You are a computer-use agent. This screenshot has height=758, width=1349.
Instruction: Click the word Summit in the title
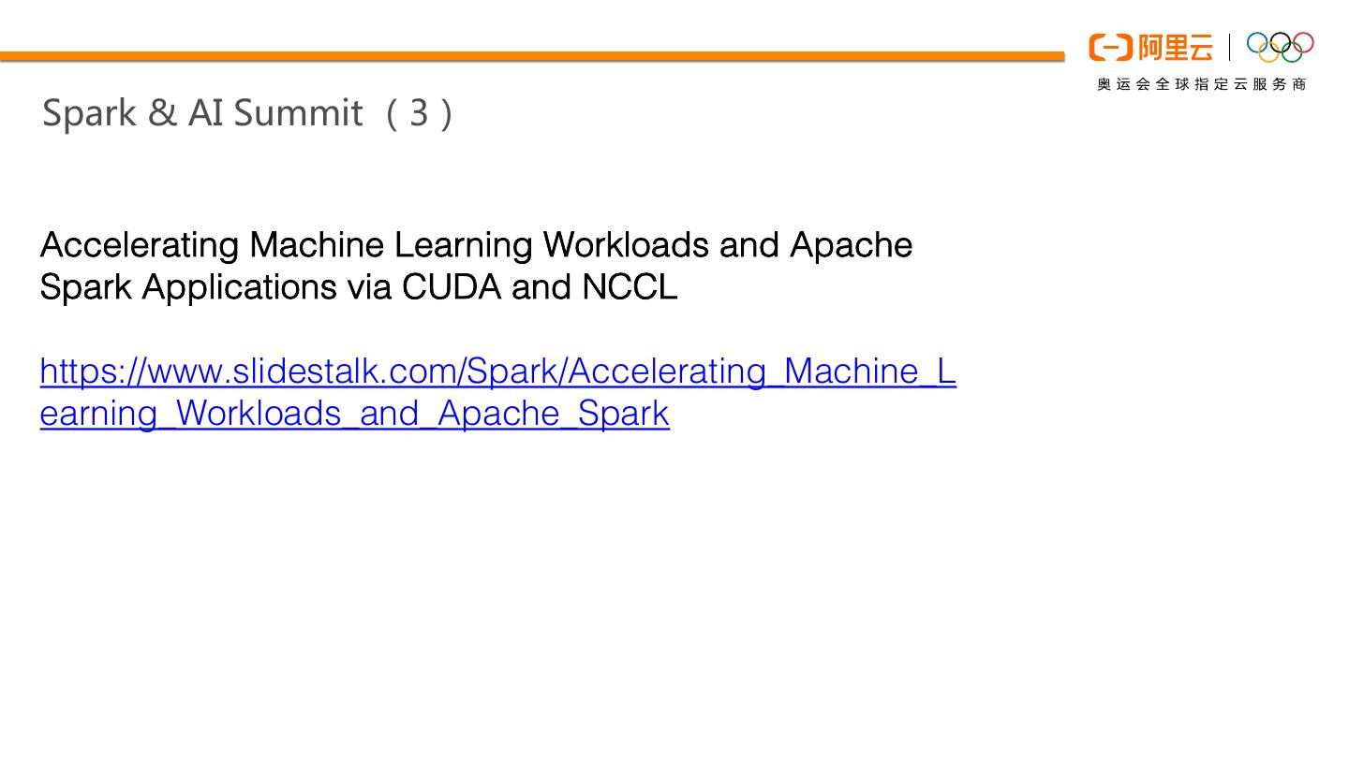pyautogui.click(x=297, y=113)
